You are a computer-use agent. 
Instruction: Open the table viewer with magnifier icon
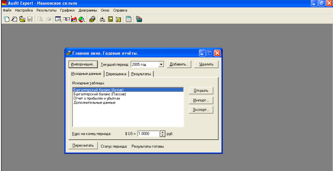pyautogui.click(x=58, y=19)
